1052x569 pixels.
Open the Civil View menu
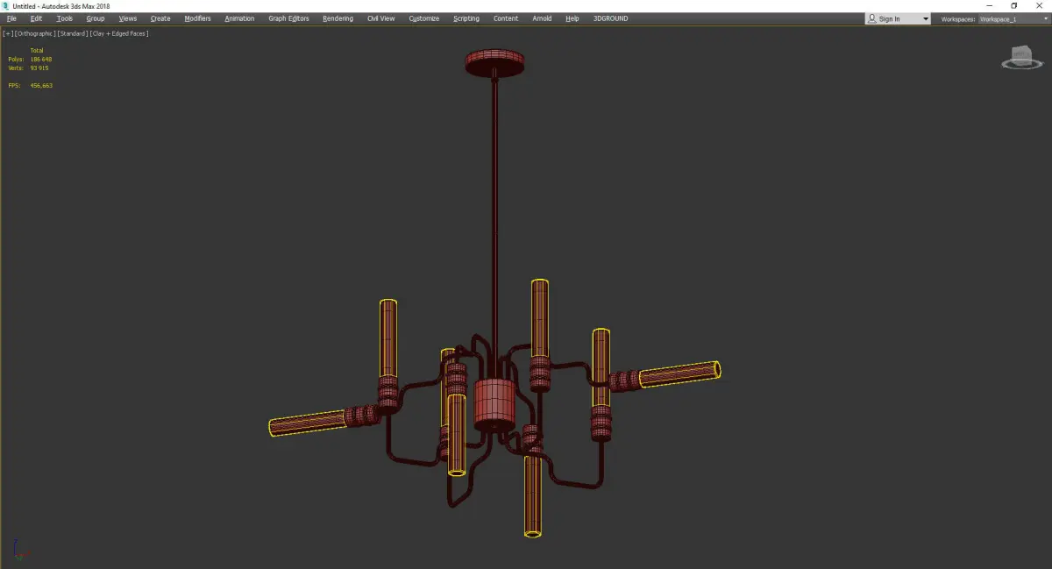[x=380, y=18]
